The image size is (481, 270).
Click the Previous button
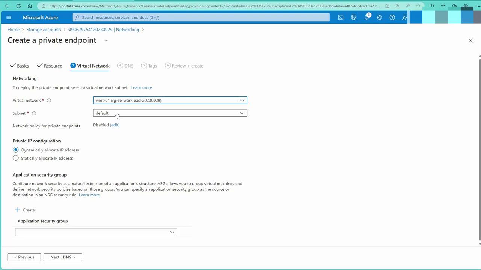pos(24,257)
